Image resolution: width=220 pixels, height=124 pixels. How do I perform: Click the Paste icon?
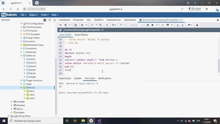click(x=101, y=25)
